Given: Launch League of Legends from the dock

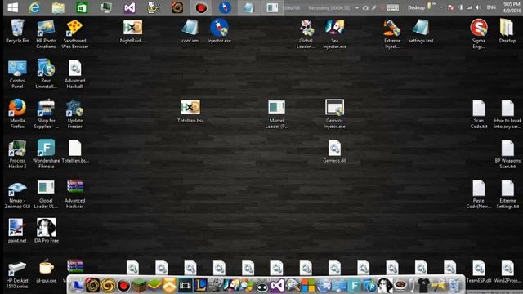Looking at the screenshot, I should (200, 285).
